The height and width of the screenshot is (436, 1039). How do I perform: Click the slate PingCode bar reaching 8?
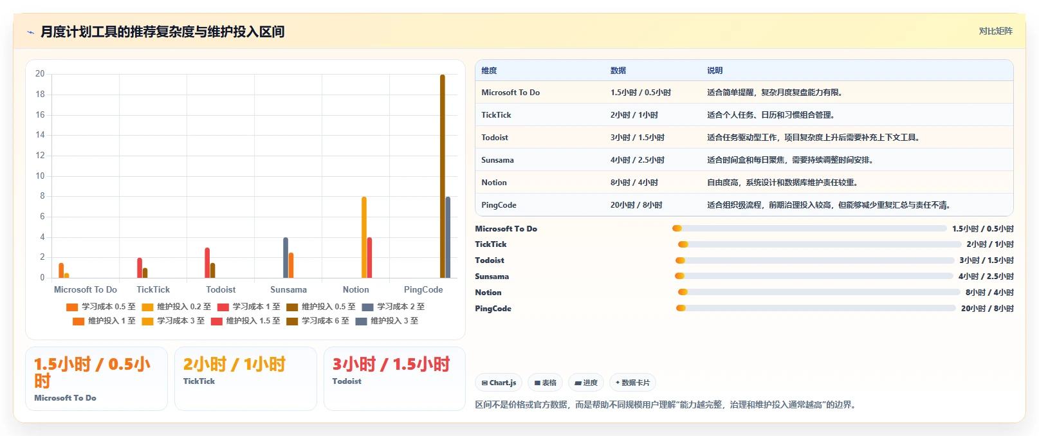[x=448, y=237]
